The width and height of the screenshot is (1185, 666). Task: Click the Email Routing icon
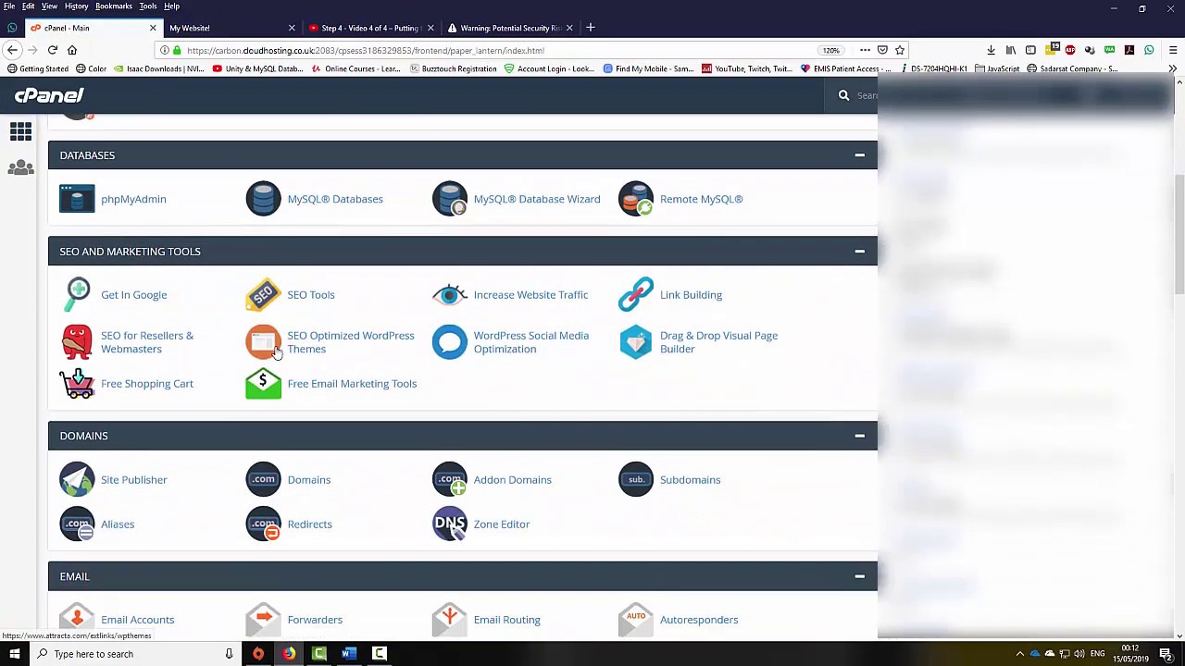click(450, 619)
